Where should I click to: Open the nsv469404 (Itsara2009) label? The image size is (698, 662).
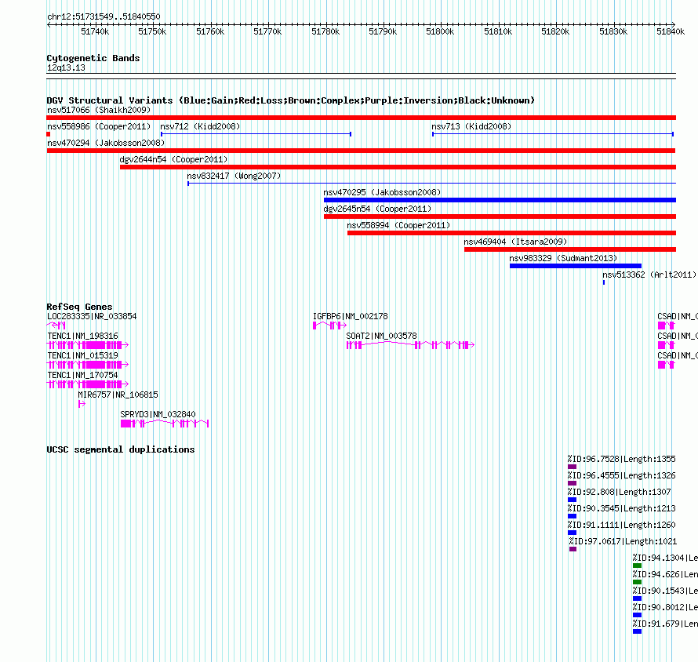click(515, 242)
